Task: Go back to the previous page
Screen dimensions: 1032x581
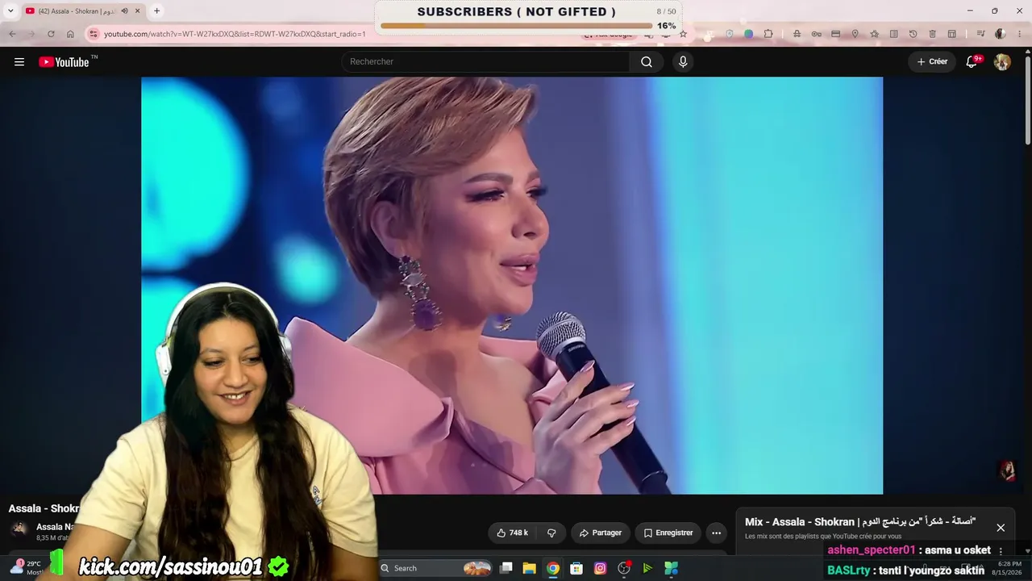Action: click(12, 34)
